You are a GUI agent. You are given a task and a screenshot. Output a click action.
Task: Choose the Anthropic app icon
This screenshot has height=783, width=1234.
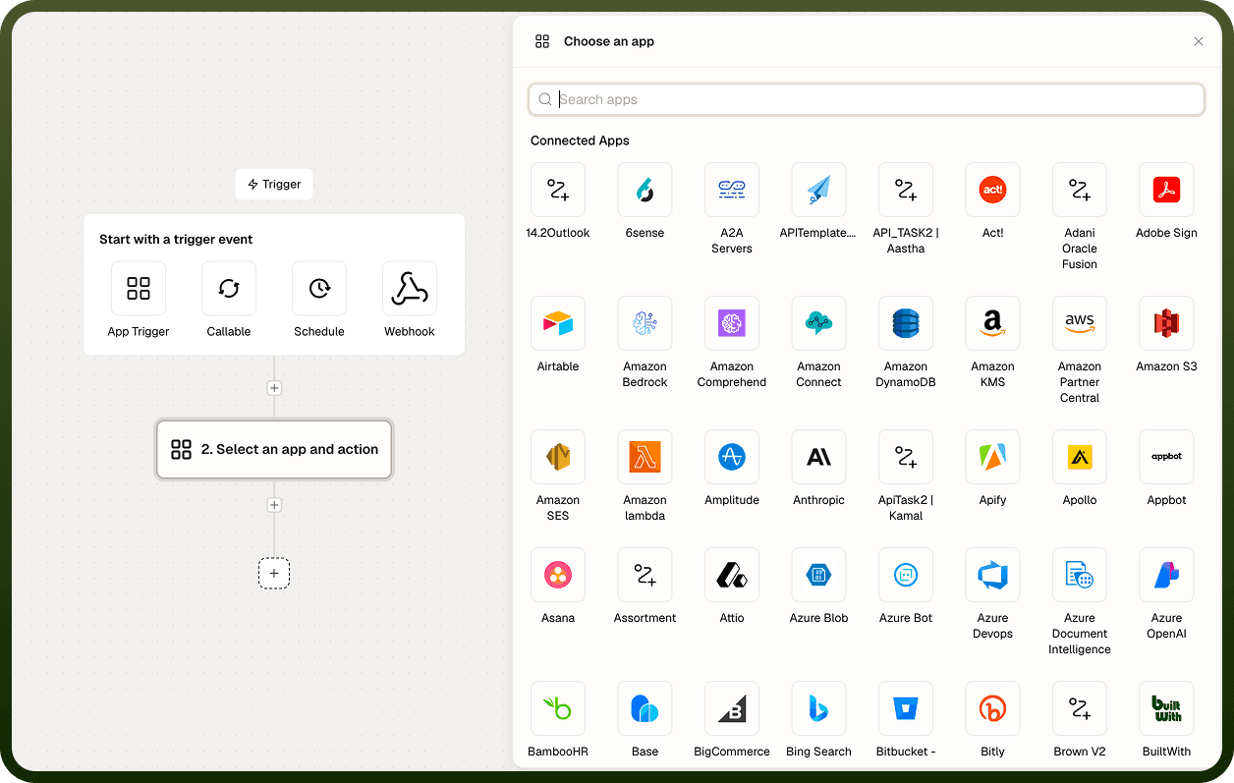click(818, 457)
